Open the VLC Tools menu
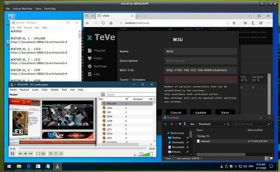The width and height of the screenshot is (280, 172). click(x=64, y=89)
